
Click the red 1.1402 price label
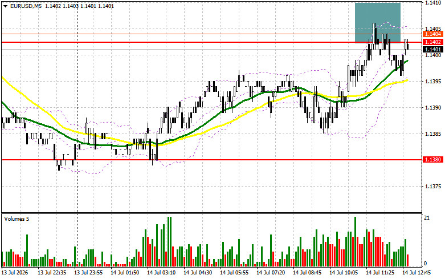coord(433,42)
